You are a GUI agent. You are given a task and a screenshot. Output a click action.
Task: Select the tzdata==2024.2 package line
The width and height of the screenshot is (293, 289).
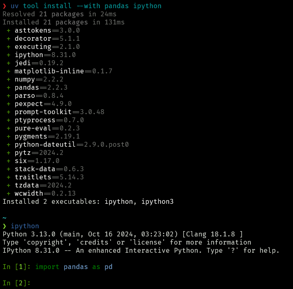click(39, 185)
